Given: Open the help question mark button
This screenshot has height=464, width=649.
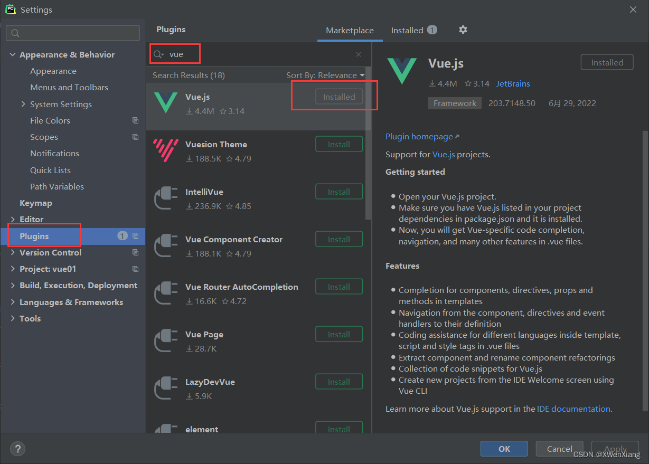Looking at the screenshot, I should pos(17,449).
